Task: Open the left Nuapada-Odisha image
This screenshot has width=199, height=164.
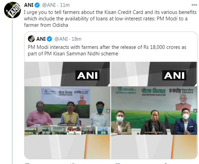Action: click(x=67, y=110)
